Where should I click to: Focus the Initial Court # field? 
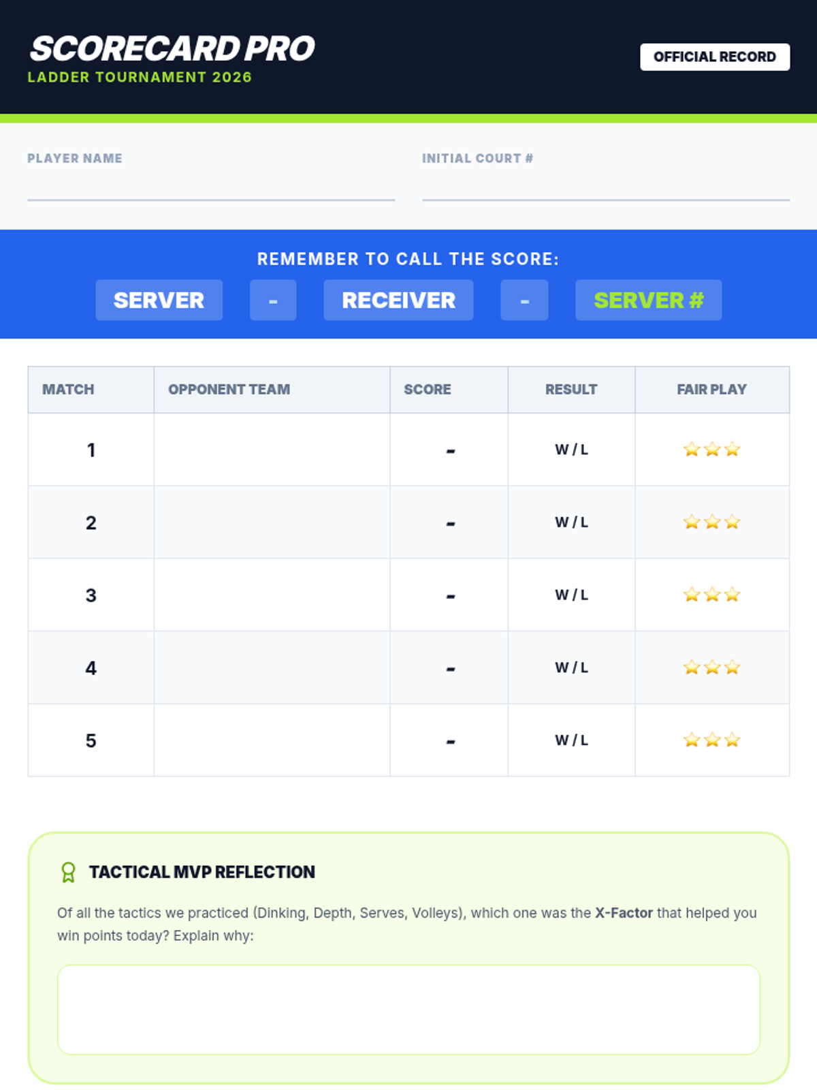click(605, 187)
